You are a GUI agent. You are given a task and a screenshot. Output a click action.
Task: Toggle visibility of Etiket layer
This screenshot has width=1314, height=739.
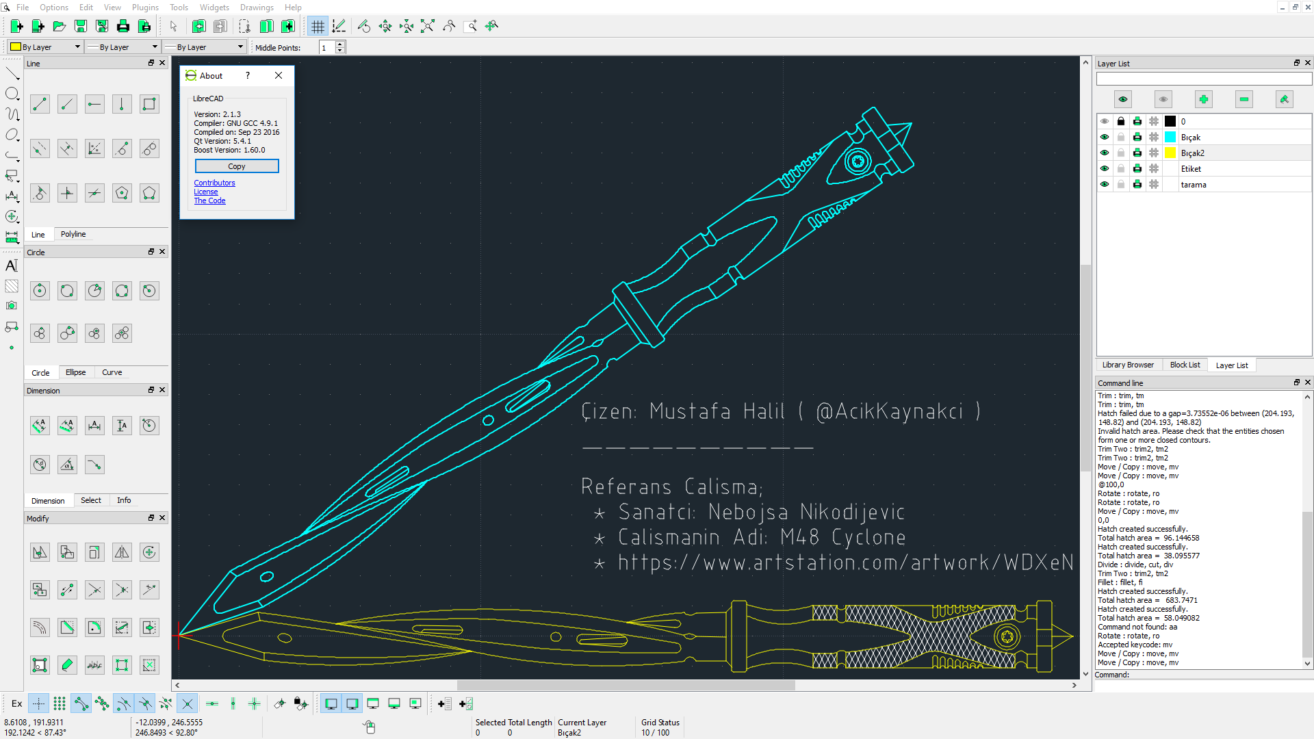coord(1104,168)
